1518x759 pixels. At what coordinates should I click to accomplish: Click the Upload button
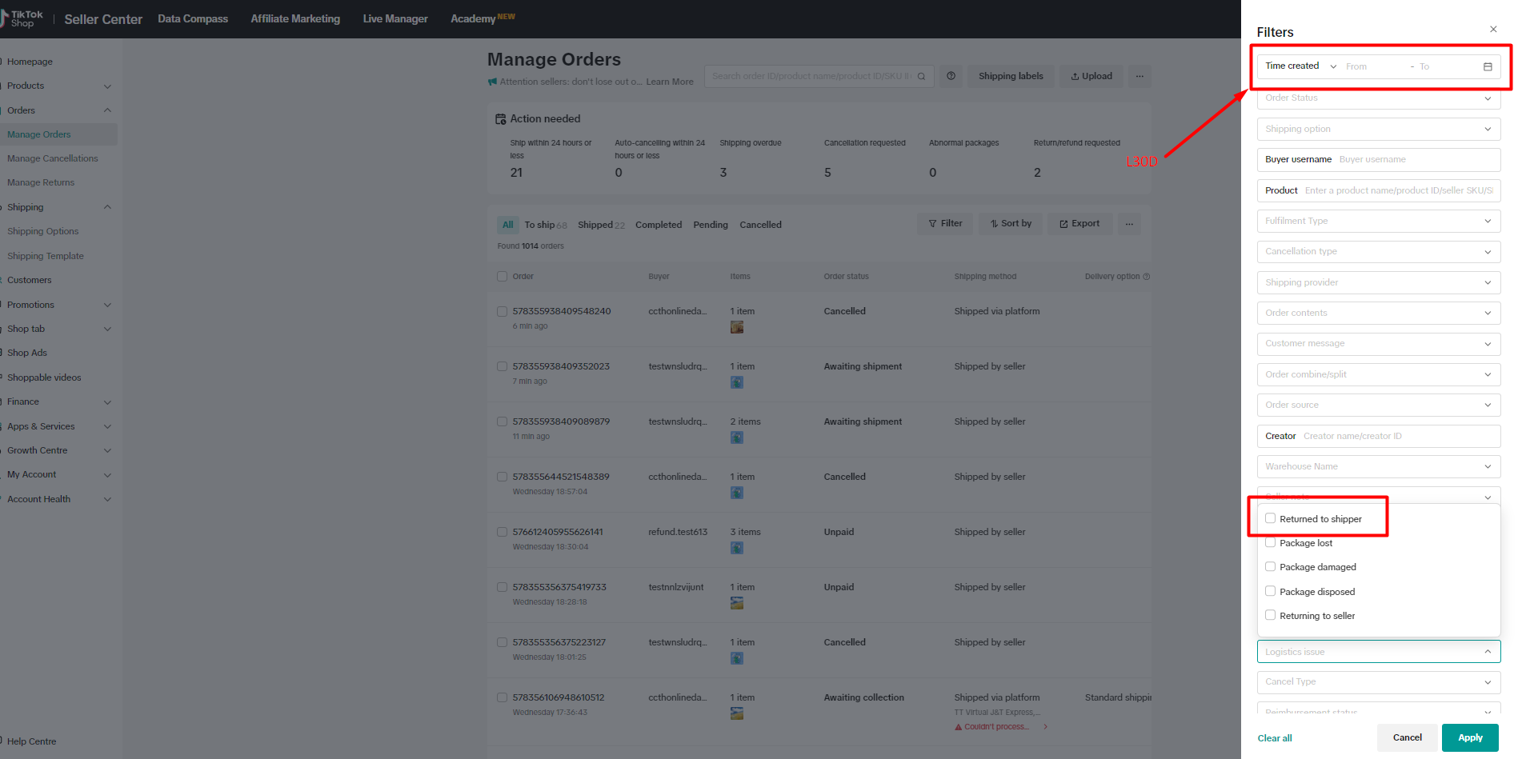[x=1091, y=76]
